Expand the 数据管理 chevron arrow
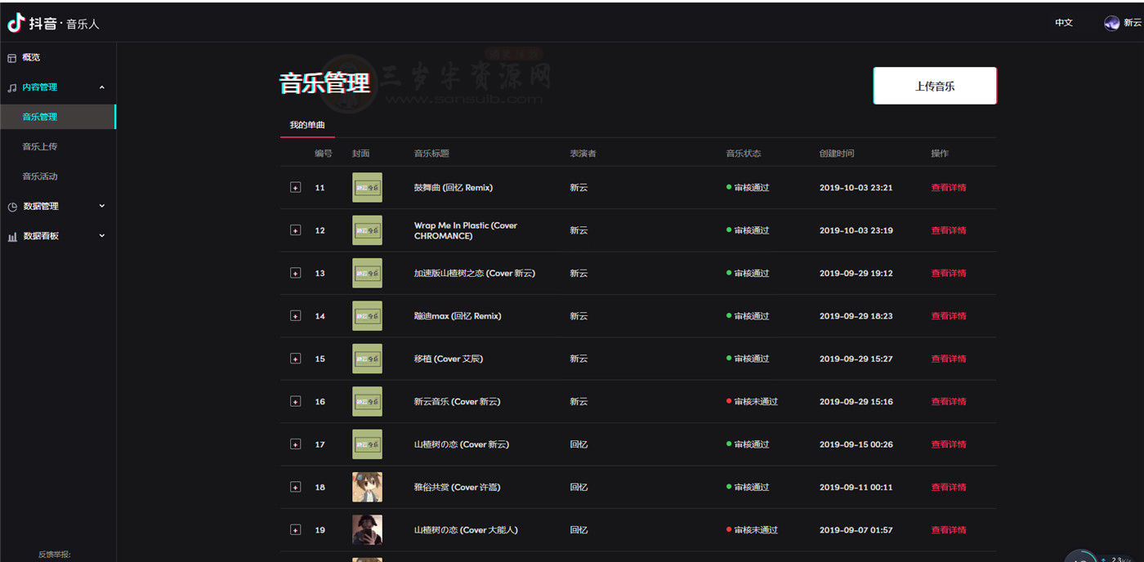The width and height of the screenshot is (1144, 562). [102, 206]
